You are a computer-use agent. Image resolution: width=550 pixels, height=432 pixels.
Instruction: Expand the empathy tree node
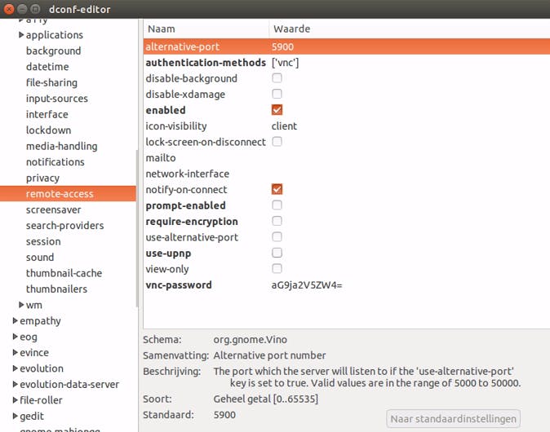(x=15, y=321)
